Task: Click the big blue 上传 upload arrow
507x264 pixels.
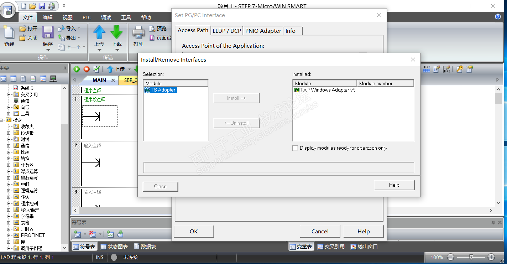Action: point(99,32)
